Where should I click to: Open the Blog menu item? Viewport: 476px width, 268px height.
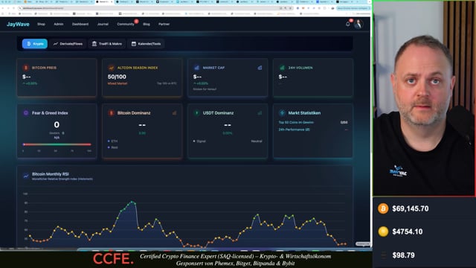tap(147, 24)
